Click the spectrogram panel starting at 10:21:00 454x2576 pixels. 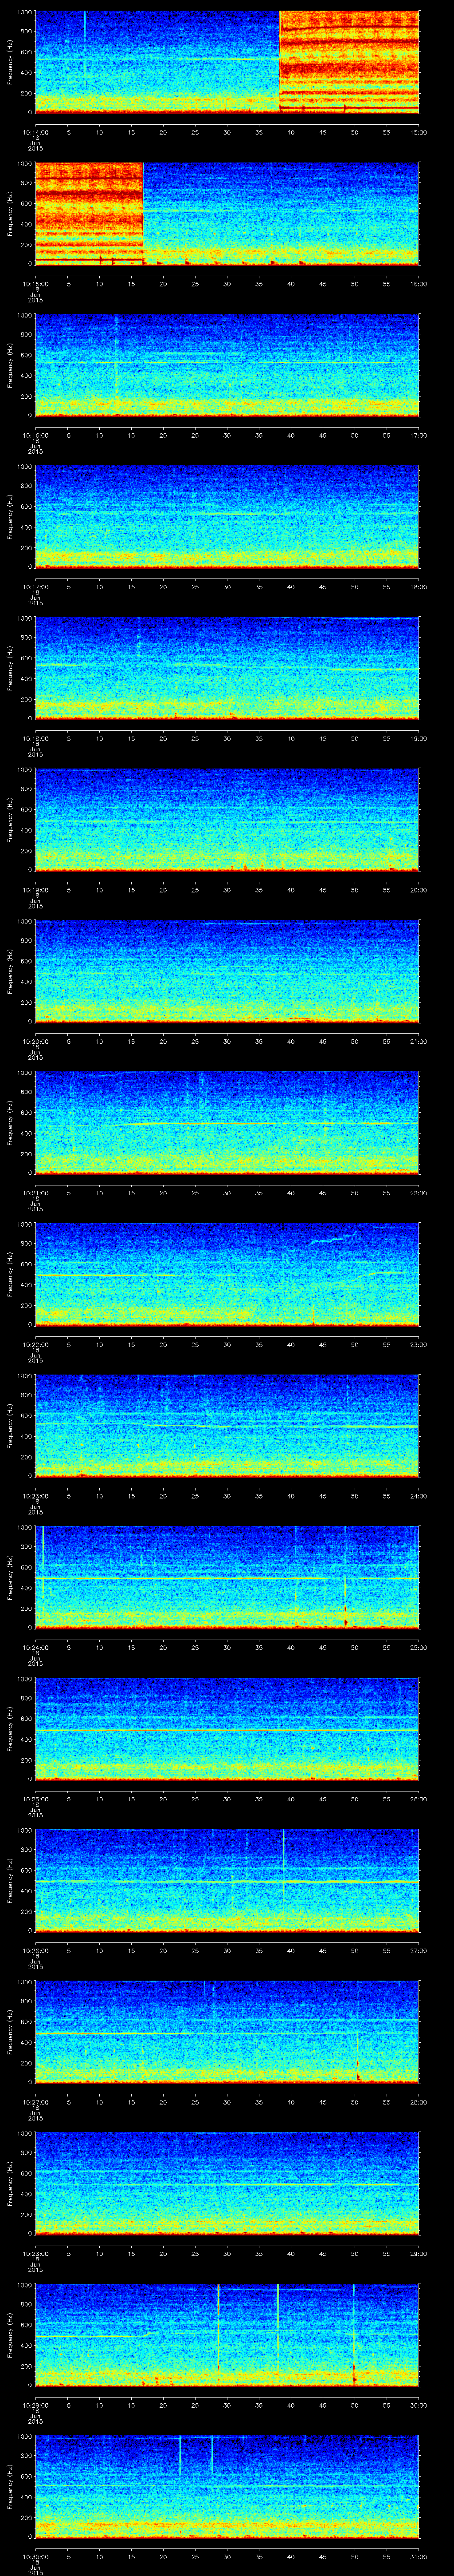click(x=227, y=1123)
